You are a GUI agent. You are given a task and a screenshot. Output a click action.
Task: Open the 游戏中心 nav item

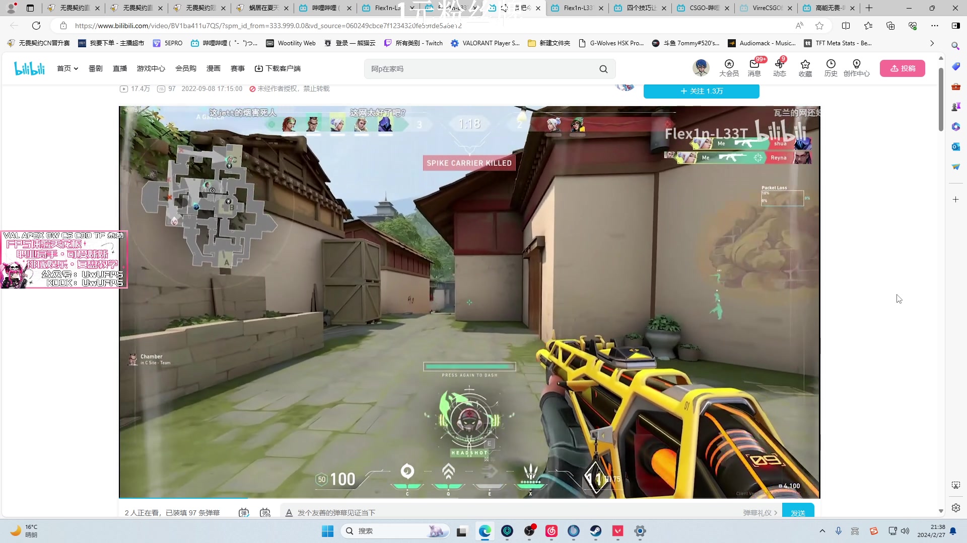tap(151, 68)
